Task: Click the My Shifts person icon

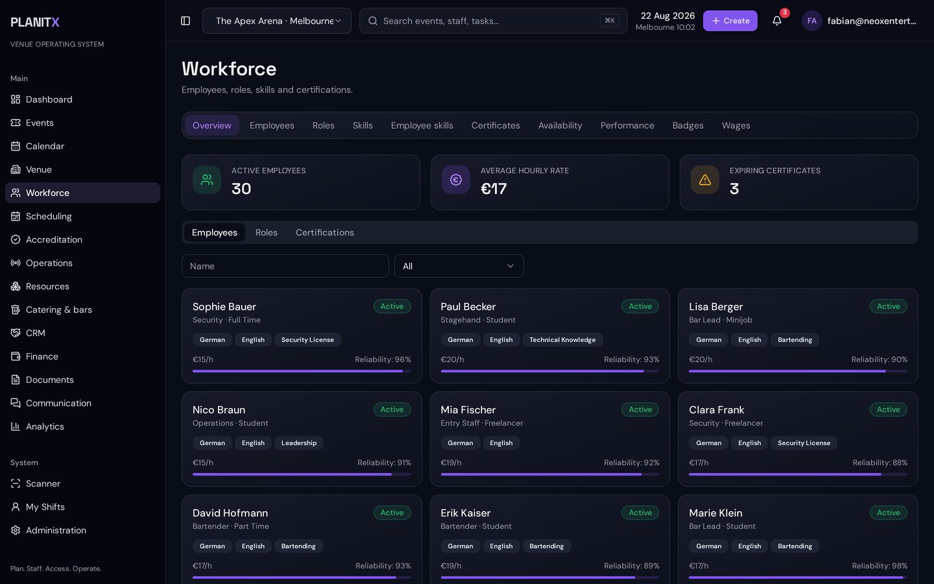Action: point(16,507)
